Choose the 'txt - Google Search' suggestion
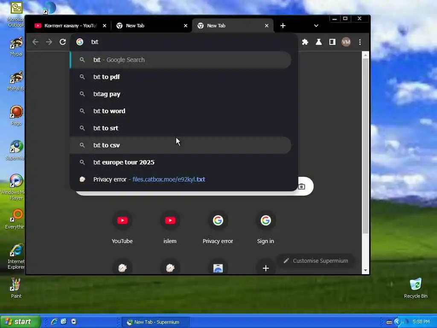This screenshot has height=328, width=437. pos(181,60)
